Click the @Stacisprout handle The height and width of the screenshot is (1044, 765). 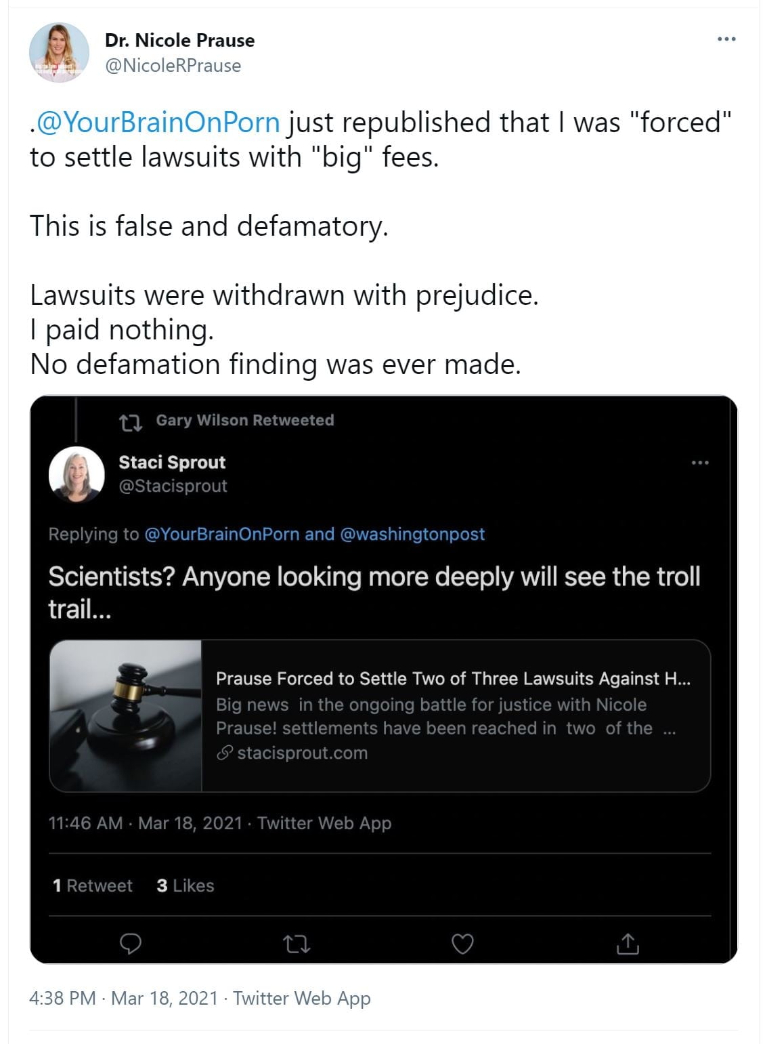[x=173, y=486]
